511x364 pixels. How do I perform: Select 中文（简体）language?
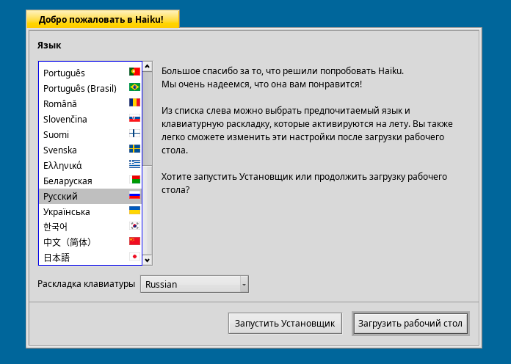90,242
